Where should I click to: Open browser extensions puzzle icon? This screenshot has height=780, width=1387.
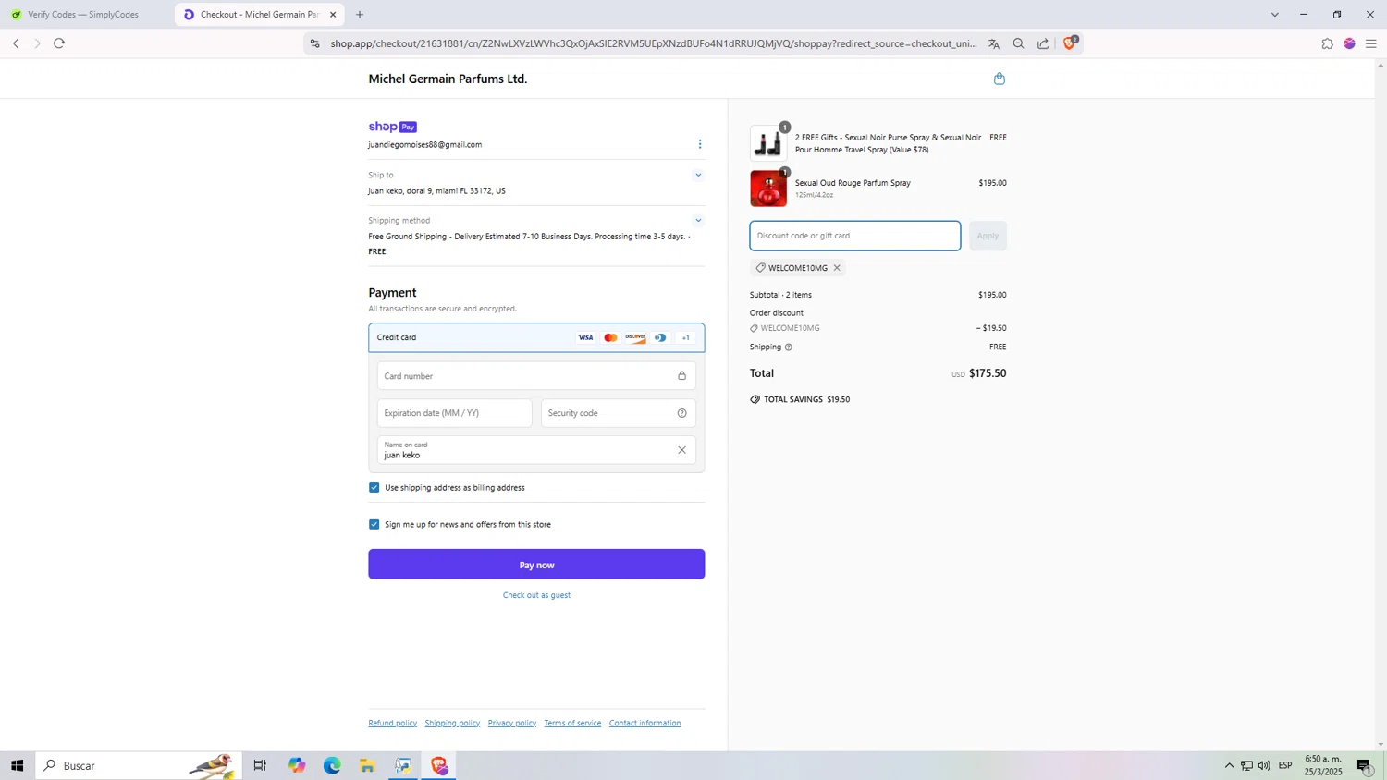pos(1327,43)
